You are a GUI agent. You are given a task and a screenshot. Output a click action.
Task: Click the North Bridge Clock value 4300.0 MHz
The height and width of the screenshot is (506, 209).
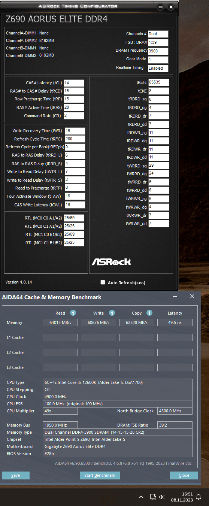(175, 411)
